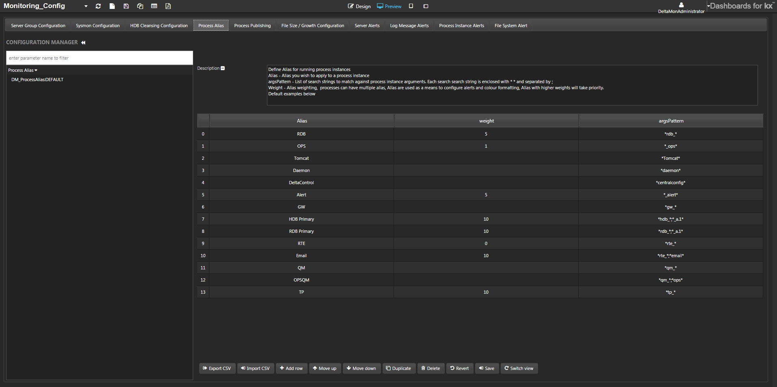Image resolution: width=777 pixels, height=387 pixels.
Task: Sort by the weight column header
Action: click(486, 121)
